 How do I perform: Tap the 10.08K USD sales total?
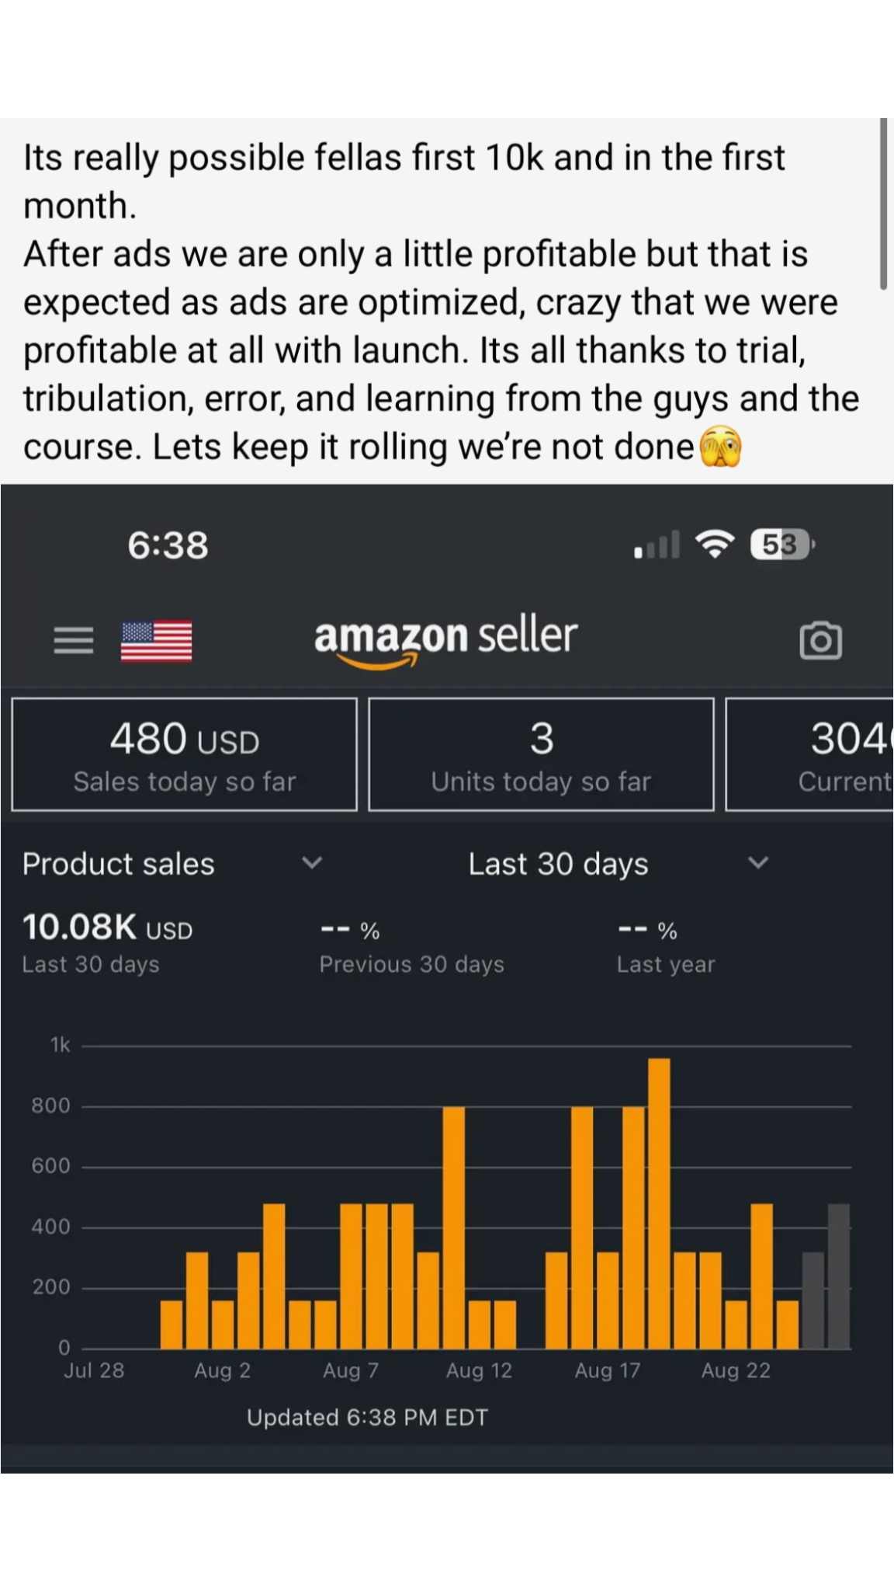point(107,928)
